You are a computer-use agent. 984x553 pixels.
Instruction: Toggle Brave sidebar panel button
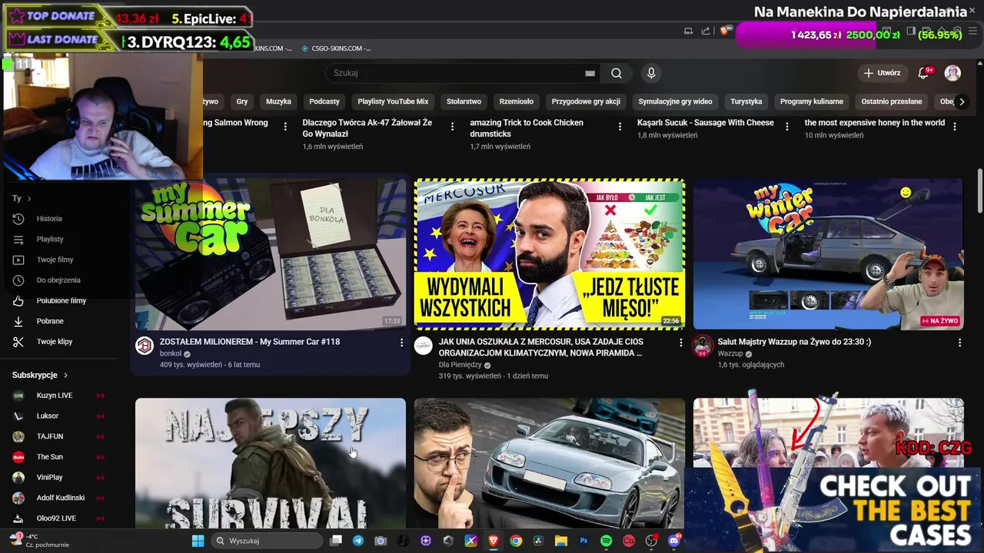point(910,31)
